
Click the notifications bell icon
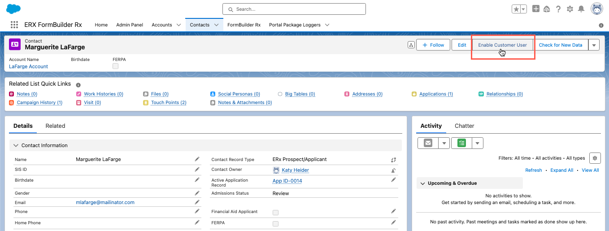coord(581,9)
